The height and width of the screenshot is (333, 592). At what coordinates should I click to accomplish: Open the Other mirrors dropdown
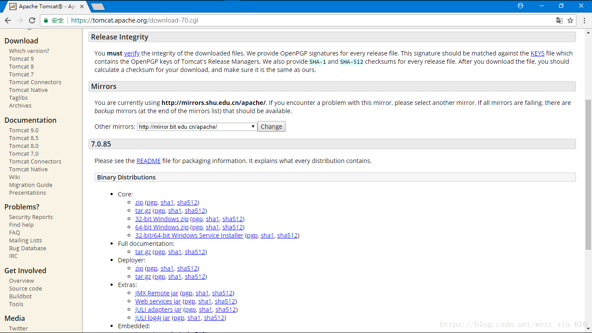tap(197, 127)
